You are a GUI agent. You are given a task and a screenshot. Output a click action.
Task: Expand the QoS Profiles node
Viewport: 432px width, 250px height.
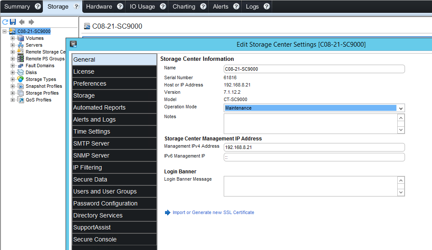[13, 100]
